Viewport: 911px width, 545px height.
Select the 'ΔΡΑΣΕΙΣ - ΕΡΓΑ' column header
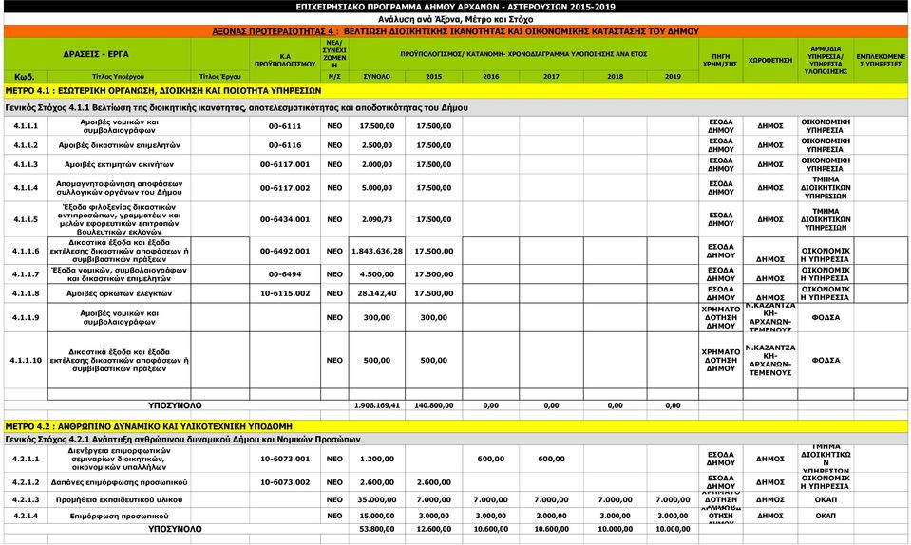97,54
